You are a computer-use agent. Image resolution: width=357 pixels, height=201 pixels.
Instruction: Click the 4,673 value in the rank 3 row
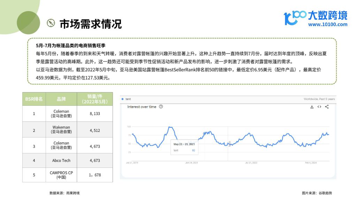95,146
